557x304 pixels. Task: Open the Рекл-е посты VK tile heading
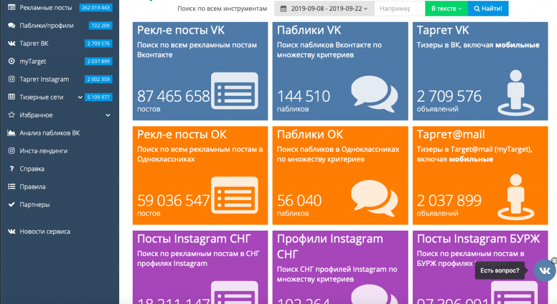click(181, 30)
